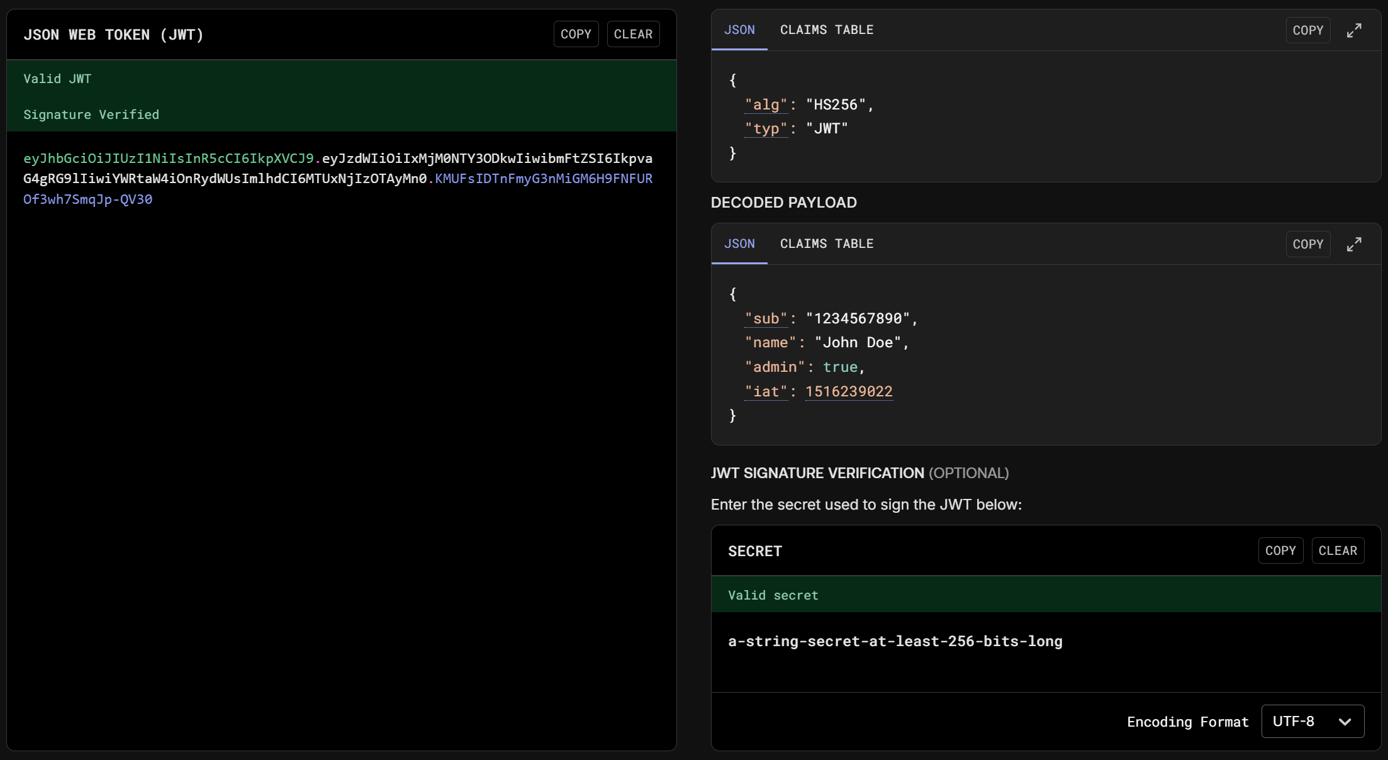
Task: Click the underlined 1516239022 timestamp value
Action: 848,391
